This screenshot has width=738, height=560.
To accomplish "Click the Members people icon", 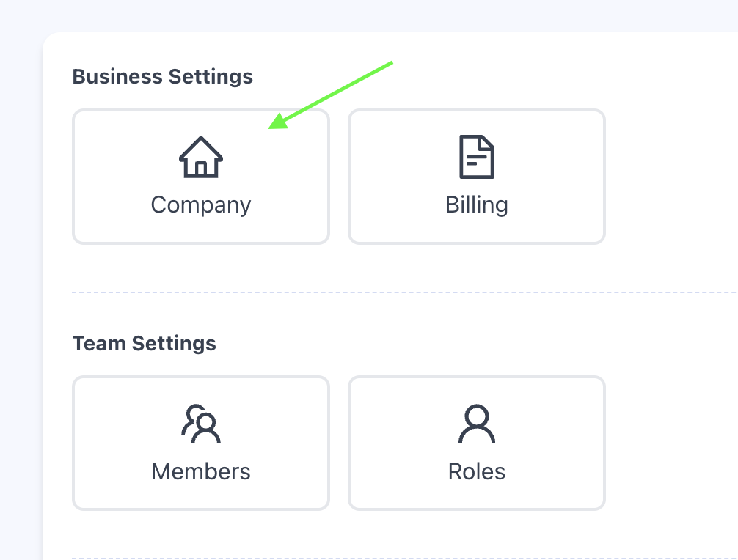I will click(201, 424).
